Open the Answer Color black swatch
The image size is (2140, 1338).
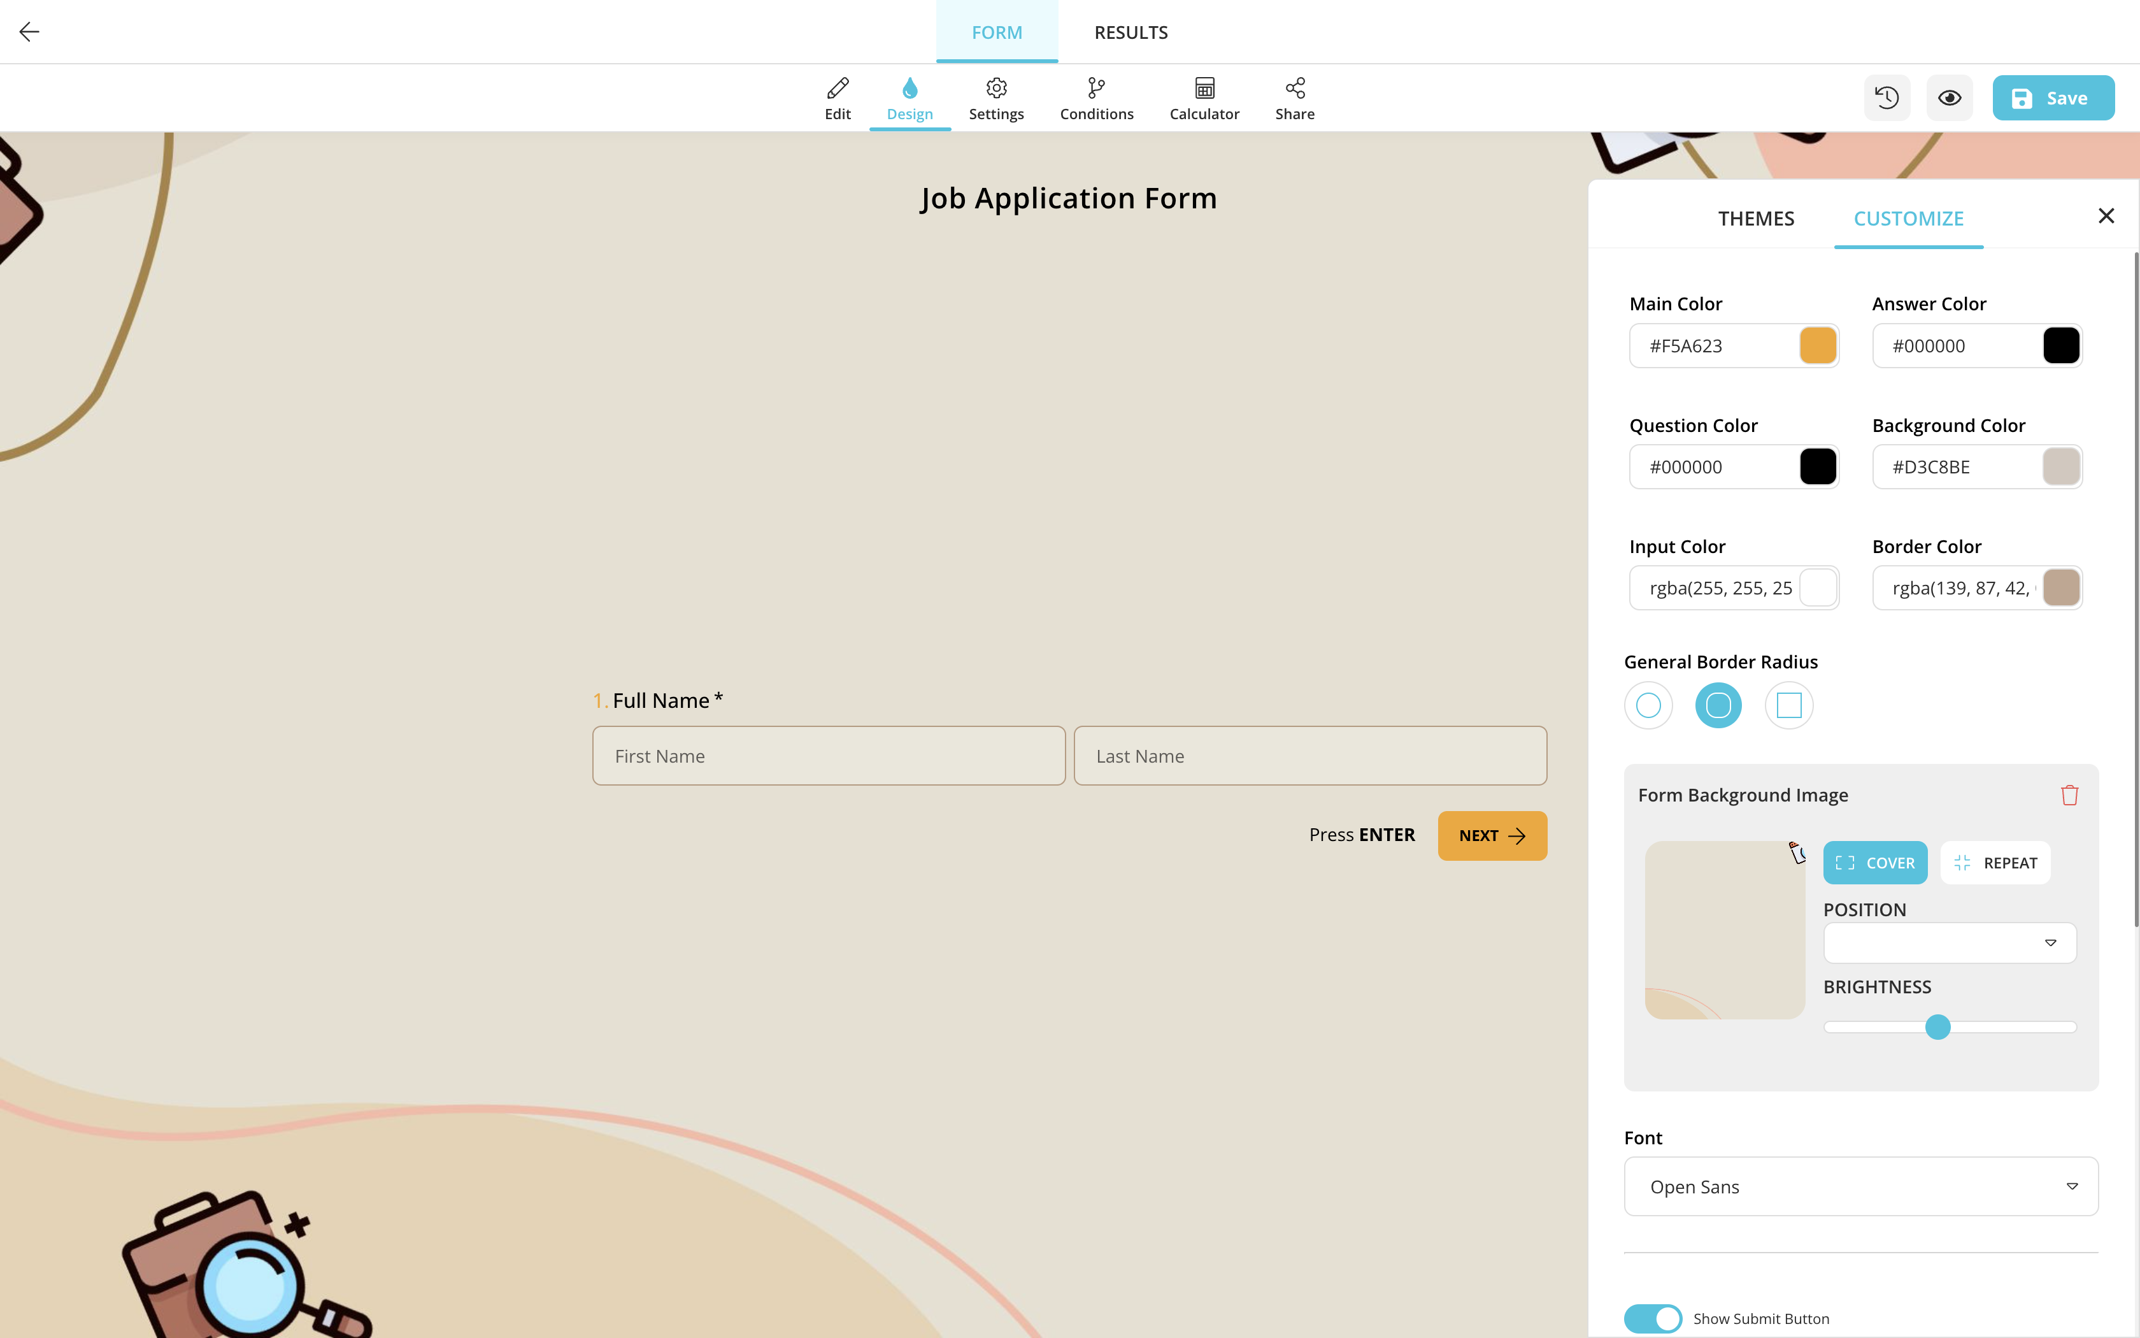[x=2060, y=345]
